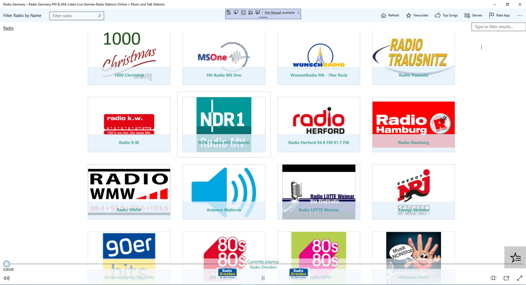
Task: Toggle Display Layout Adorners icon
Action: click(243, 13)
